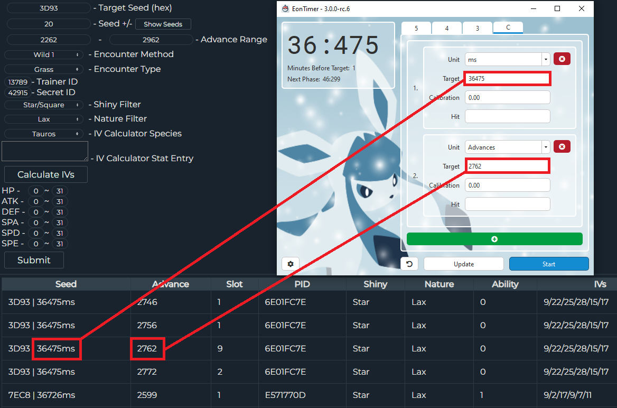Open IV Calculator Species dropdown showing Tauros
This screenshot has width=617, height=408.
click(x=44, y=134)
